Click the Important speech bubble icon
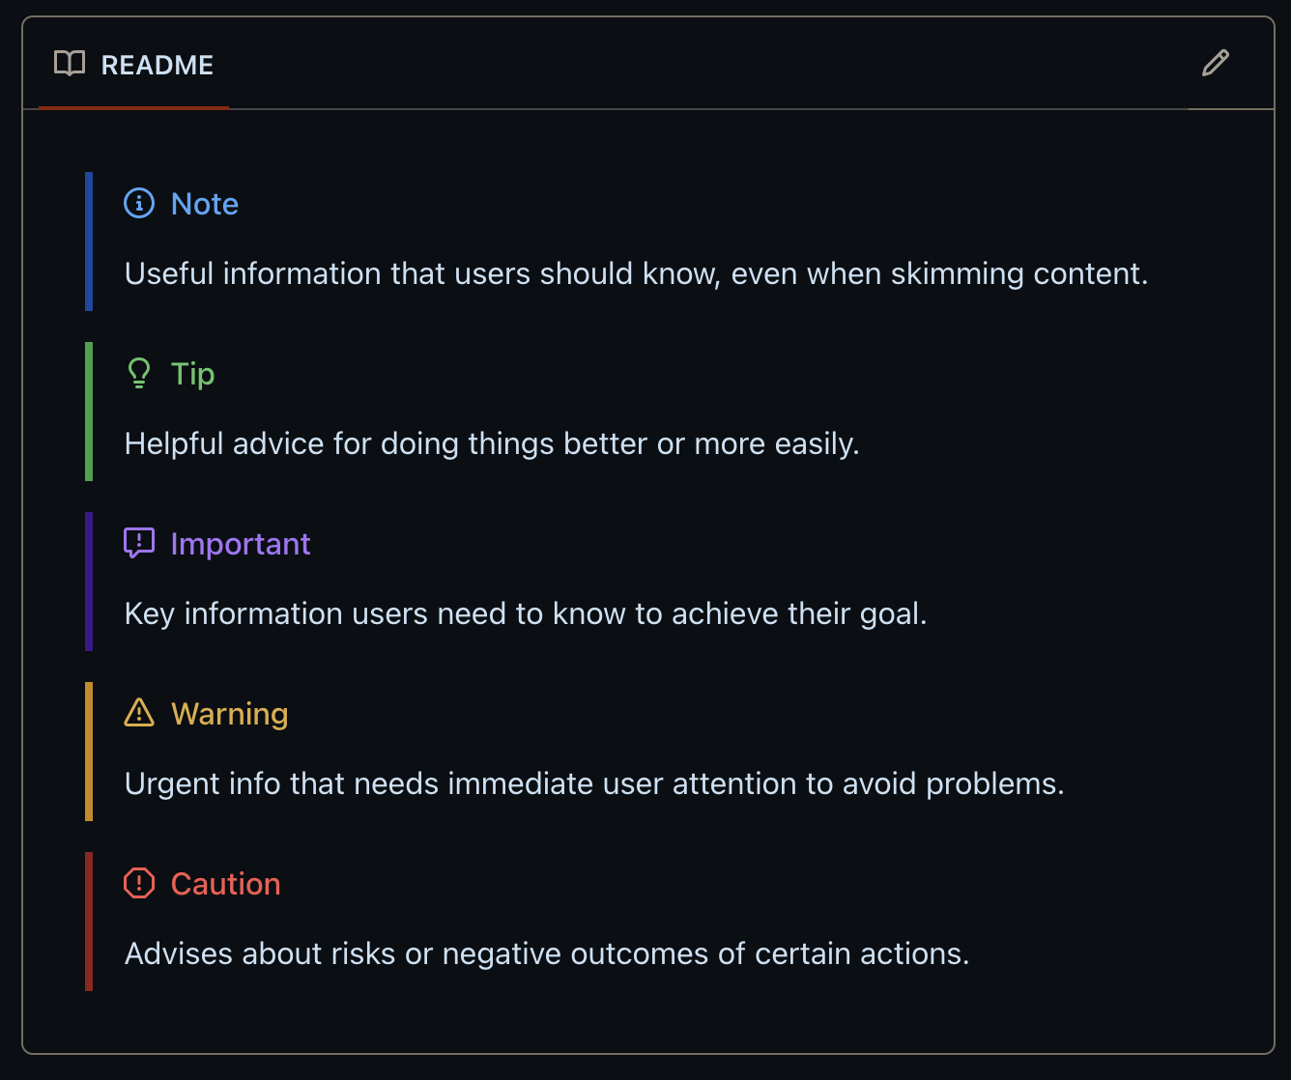This screenshot has width=1291, height=1080. point(139,544)
